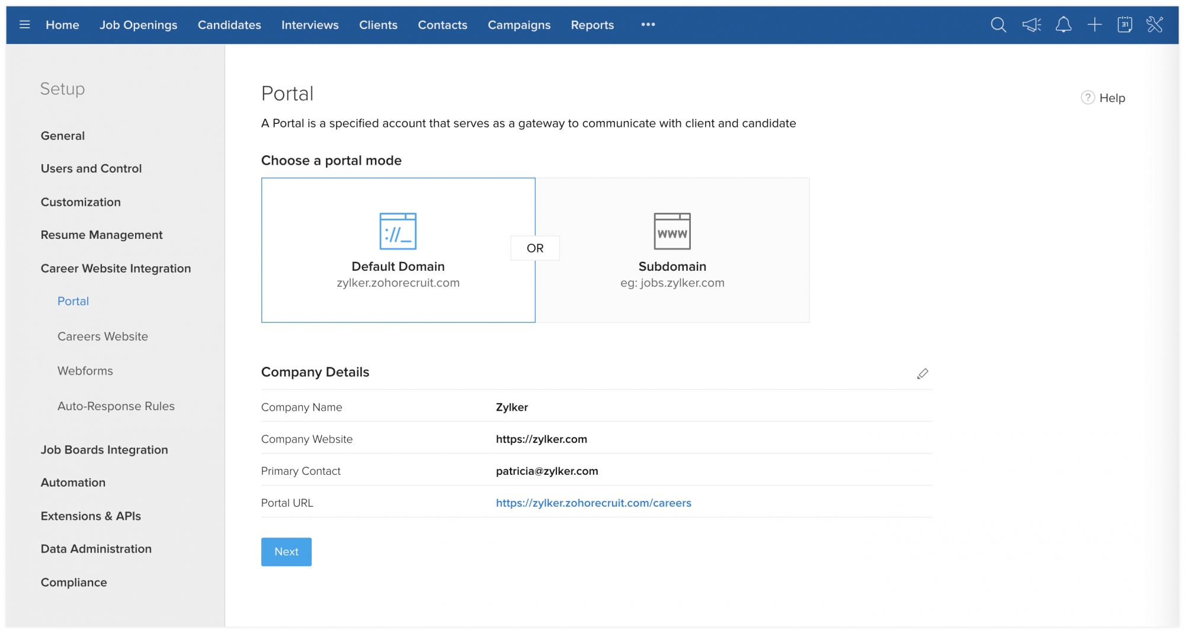Open the hamburger menu icon

[x=24, y=25]
